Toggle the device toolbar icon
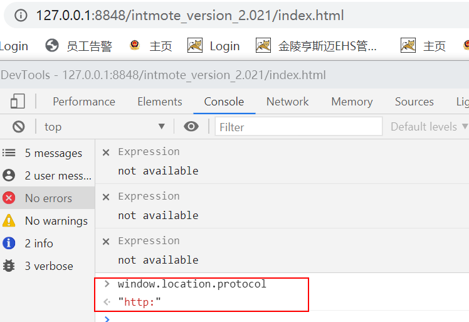The image size is (469, 322). (18, 101)
